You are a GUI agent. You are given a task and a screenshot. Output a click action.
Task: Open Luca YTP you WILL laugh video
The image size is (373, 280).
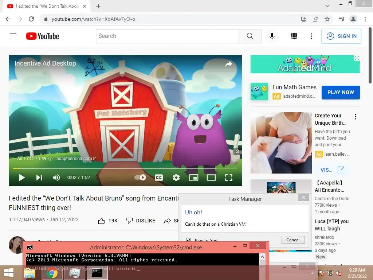tap(331, 225)
